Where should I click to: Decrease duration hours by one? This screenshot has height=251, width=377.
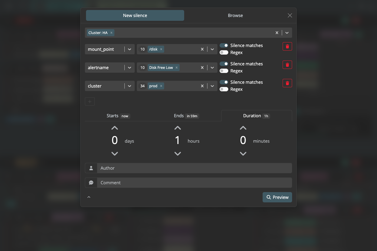pos(178,153)
